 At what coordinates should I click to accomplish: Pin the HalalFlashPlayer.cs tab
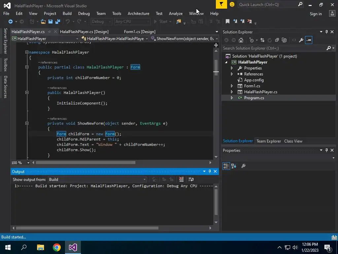50,31
